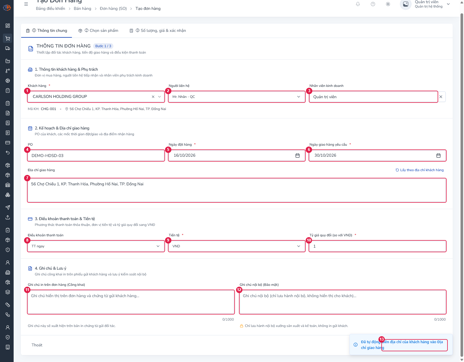The image size is (464, 362).
Task: Open the return arrow icon in sidebar
Action: (8, 153)
